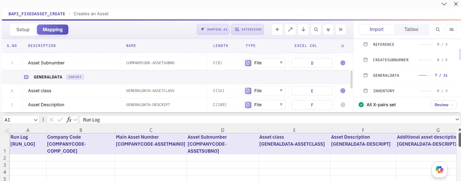The image size is (461, 181).
Task: Click the double chevron down icon
Action: pyautogui.click(x=328, y=30)
